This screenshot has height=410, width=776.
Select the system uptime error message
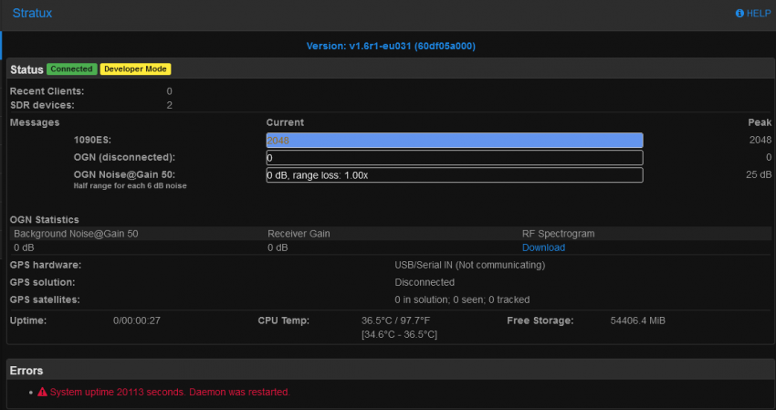[170, 392]
